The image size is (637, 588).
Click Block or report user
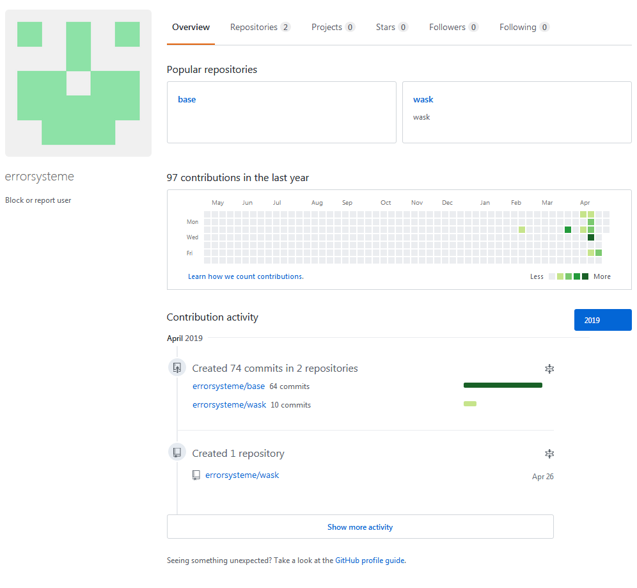[38, 200]
